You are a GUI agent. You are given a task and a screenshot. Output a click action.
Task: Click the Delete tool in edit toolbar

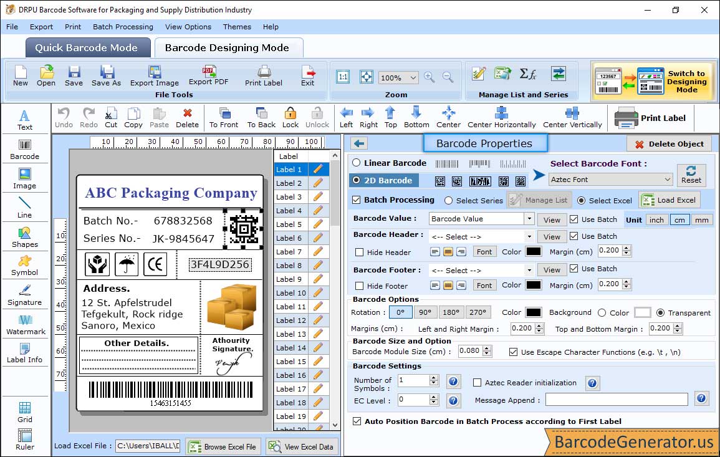pos(188,118)
